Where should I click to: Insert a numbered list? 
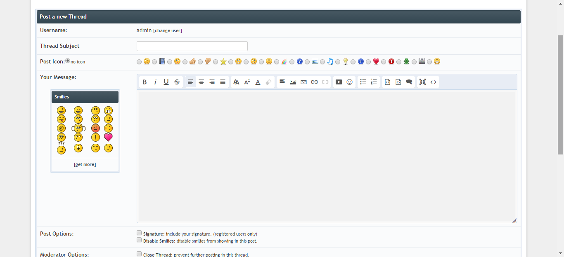click(374, 82)
